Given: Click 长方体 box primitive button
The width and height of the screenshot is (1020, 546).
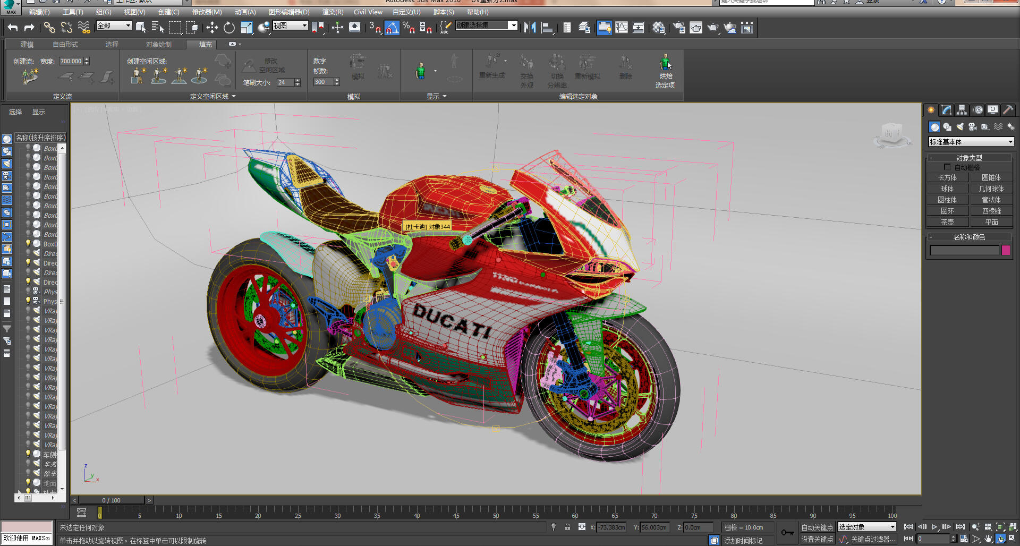Looking at the screenshot, I should click(947, 177).
